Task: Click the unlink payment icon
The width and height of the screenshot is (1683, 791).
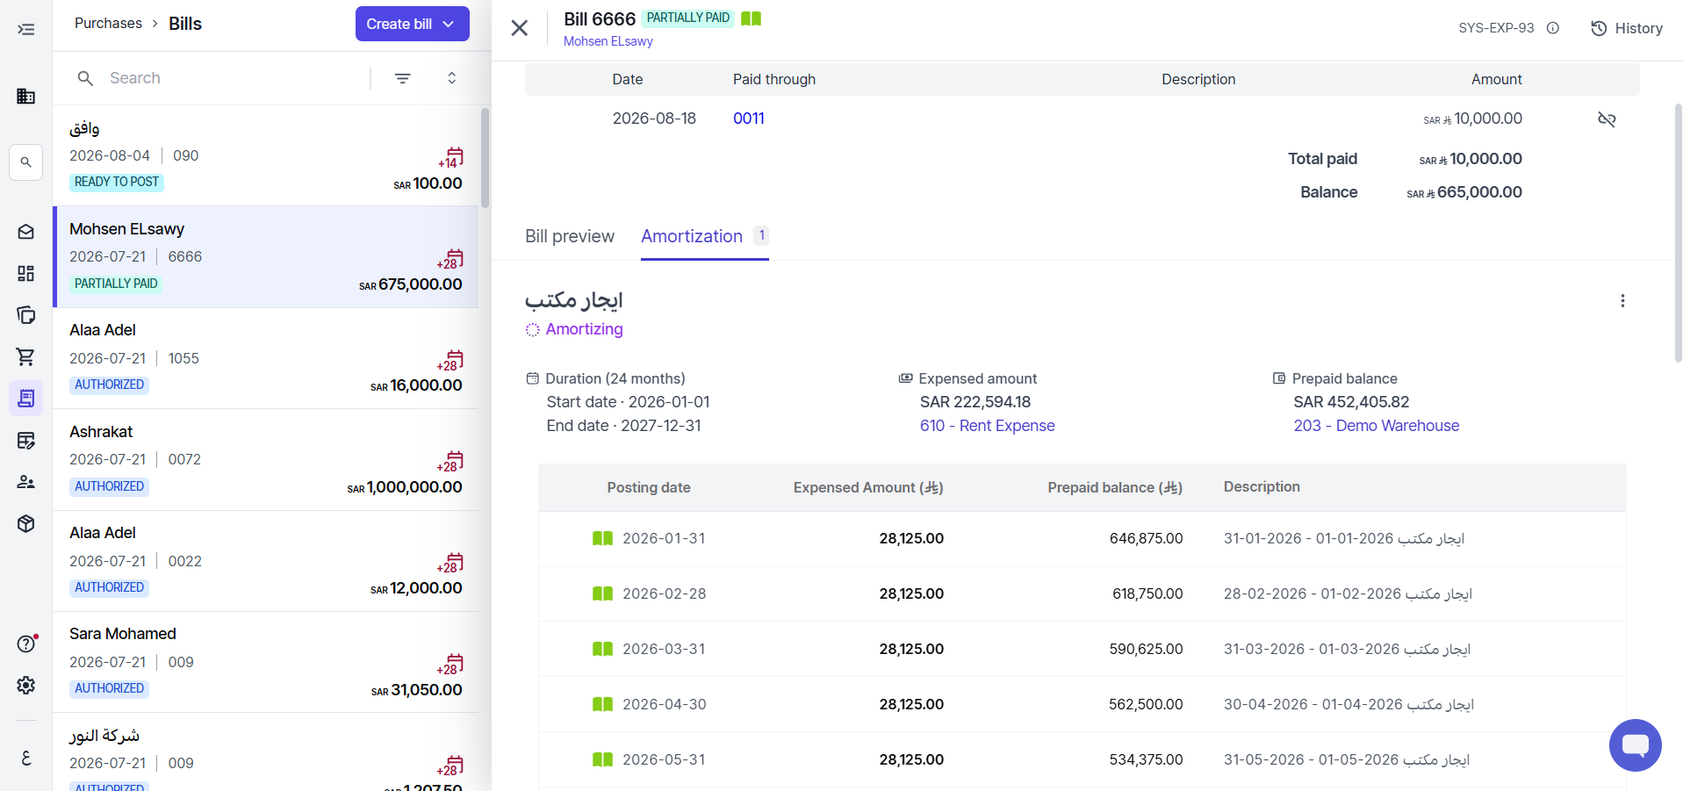Action: click(x=1607, y=119)
